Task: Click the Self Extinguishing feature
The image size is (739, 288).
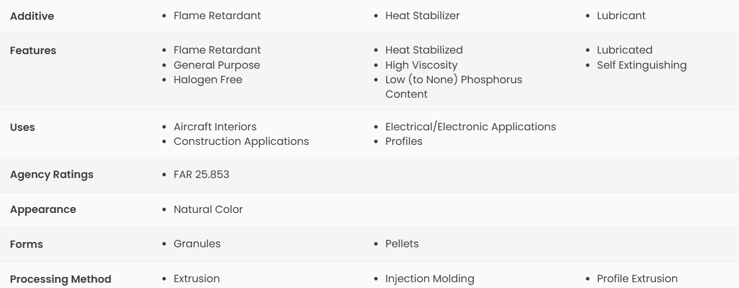Action: (x=641, y=65)
